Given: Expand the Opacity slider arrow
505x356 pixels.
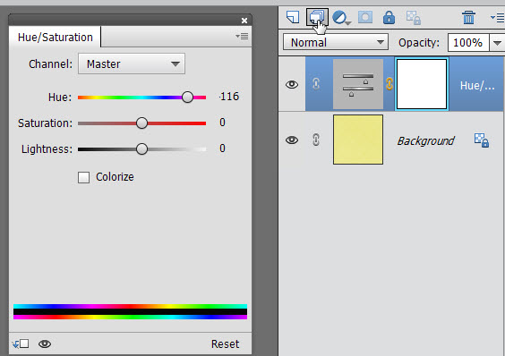Looking at the screenshot, I should (497, 43).
